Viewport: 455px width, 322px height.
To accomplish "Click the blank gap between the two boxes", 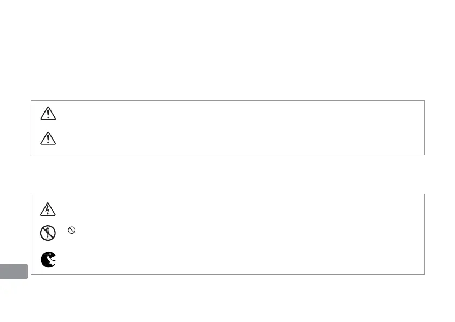I will coord(228,174).
